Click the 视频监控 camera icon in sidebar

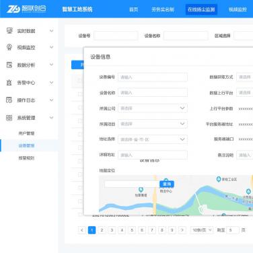click(x=9, y=47)
